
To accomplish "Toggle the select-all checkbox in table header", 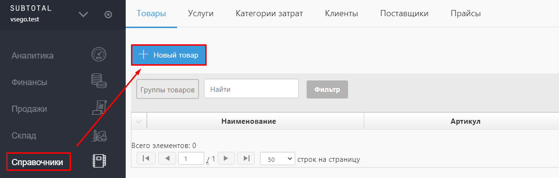I will (x=139, y=121).
